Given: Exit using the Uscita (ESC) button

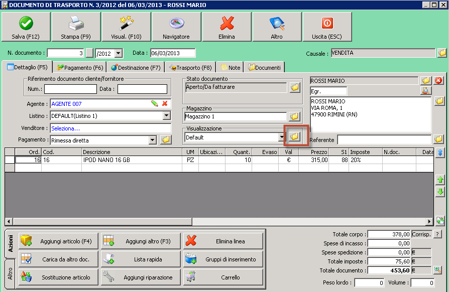Looking at the screenshot, I should (327, 27).
